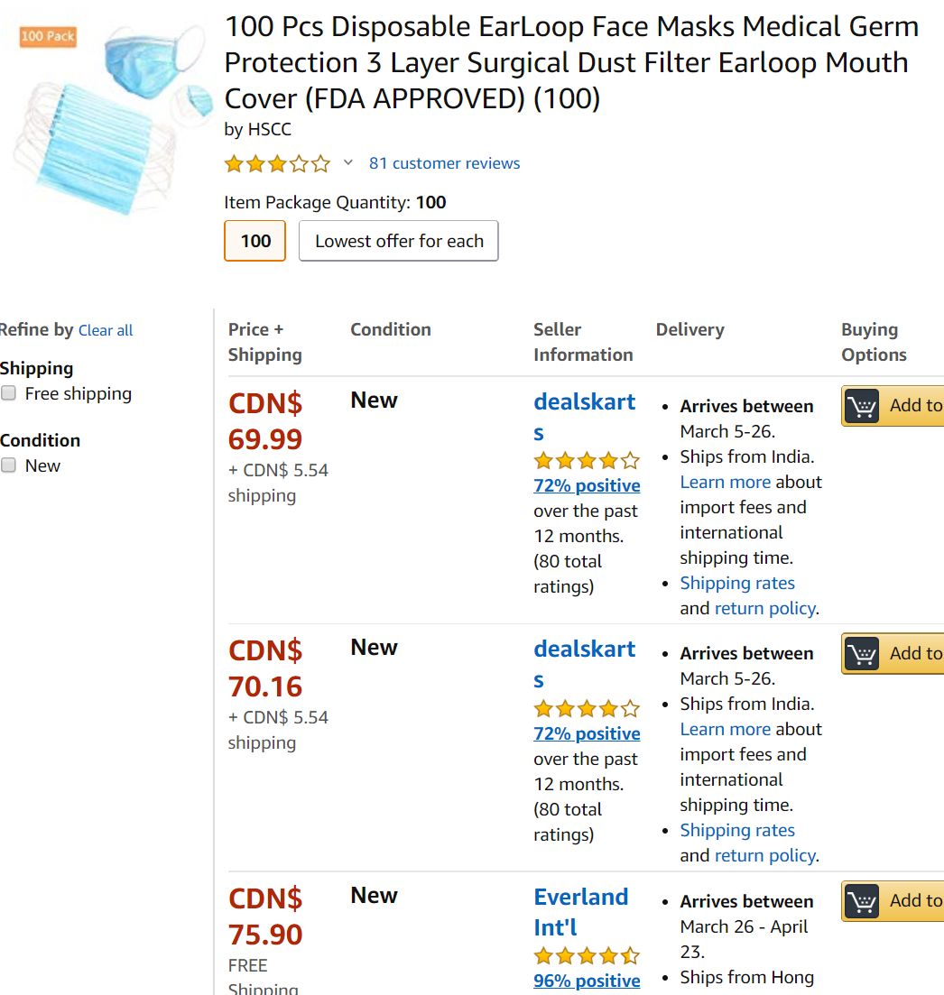Clear all refine filters
The image size is (944, 995).
point(106,330)
